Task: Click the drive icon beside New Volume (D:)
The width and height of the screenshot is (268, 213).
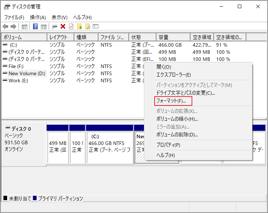Action: (x=5, y=73)
